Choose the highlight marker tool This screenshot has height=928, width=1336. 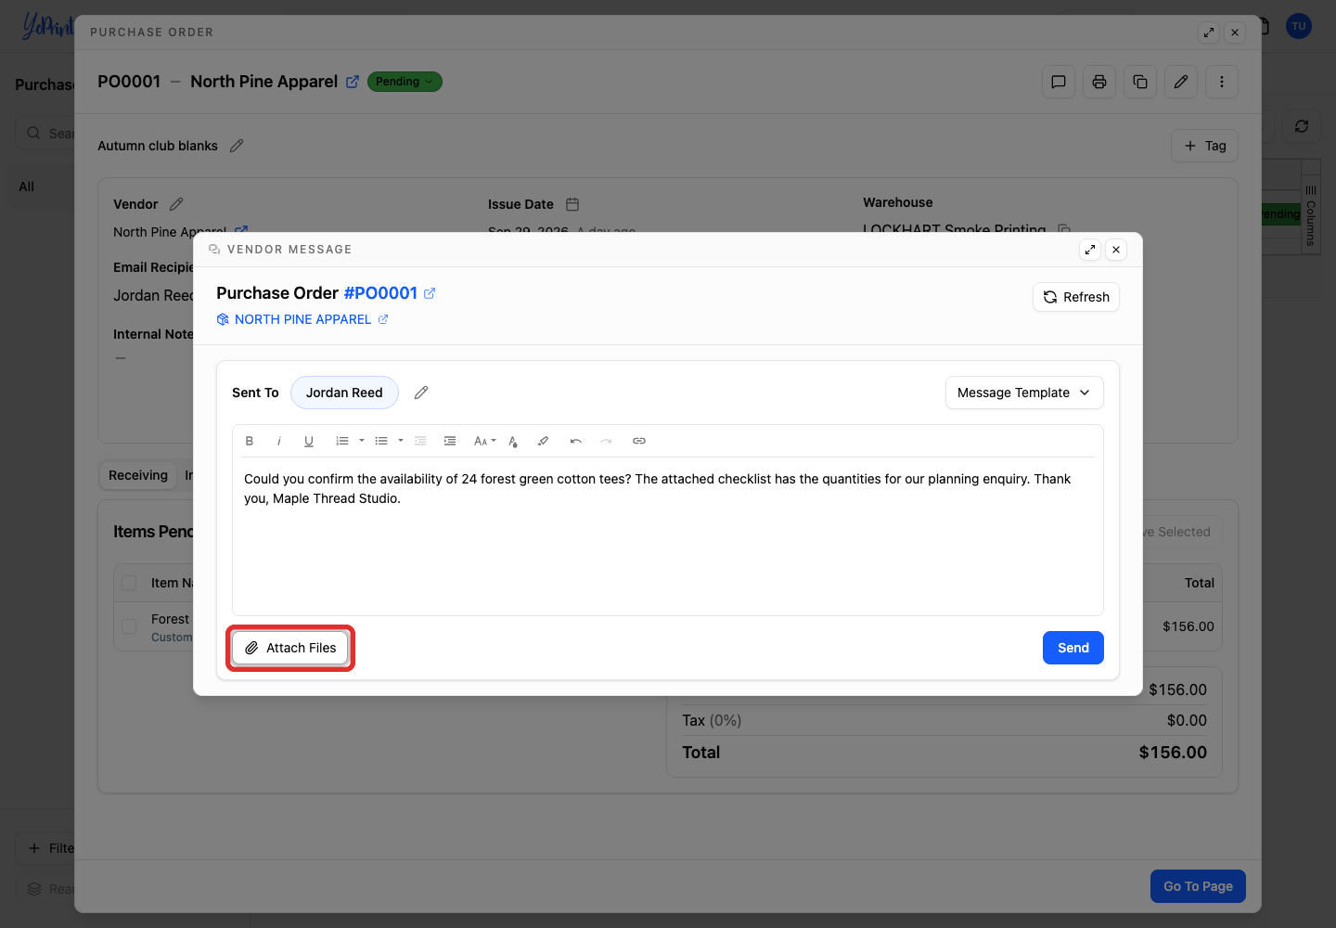point(543,441)
